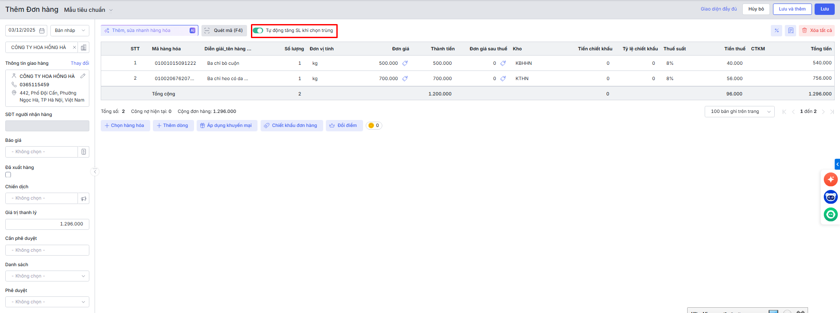Open the Bản nháp status dropdown
The width and height of the screenshot is (840, 313).
(70, 31)
